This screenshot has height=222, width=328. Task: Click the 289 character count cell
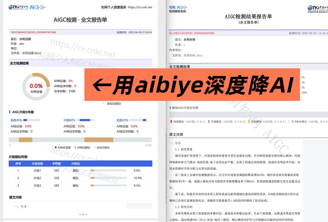[56, 185]
